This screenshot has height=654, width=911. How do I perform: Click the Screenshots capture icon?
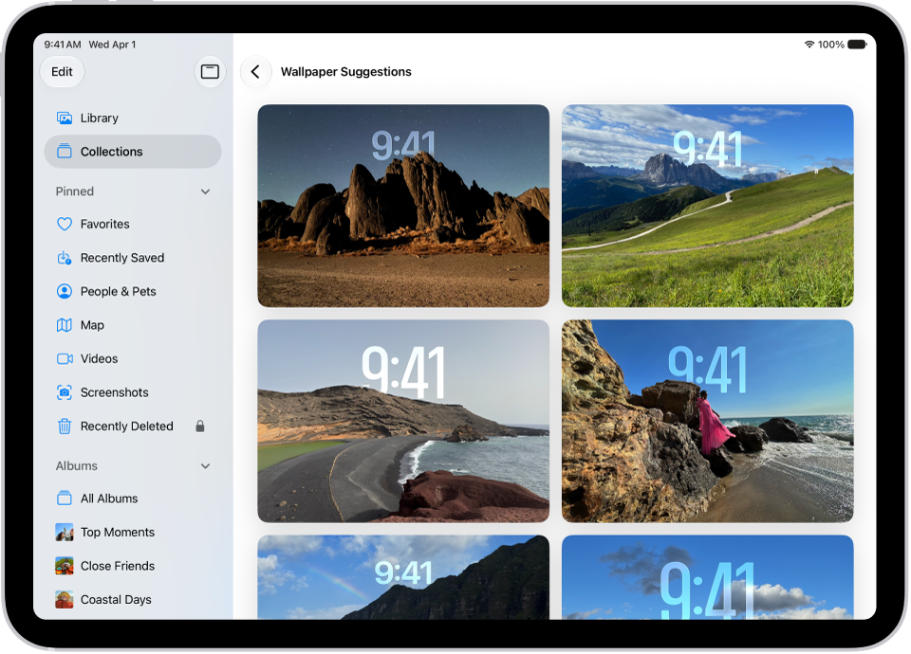[x=65, y=392]
